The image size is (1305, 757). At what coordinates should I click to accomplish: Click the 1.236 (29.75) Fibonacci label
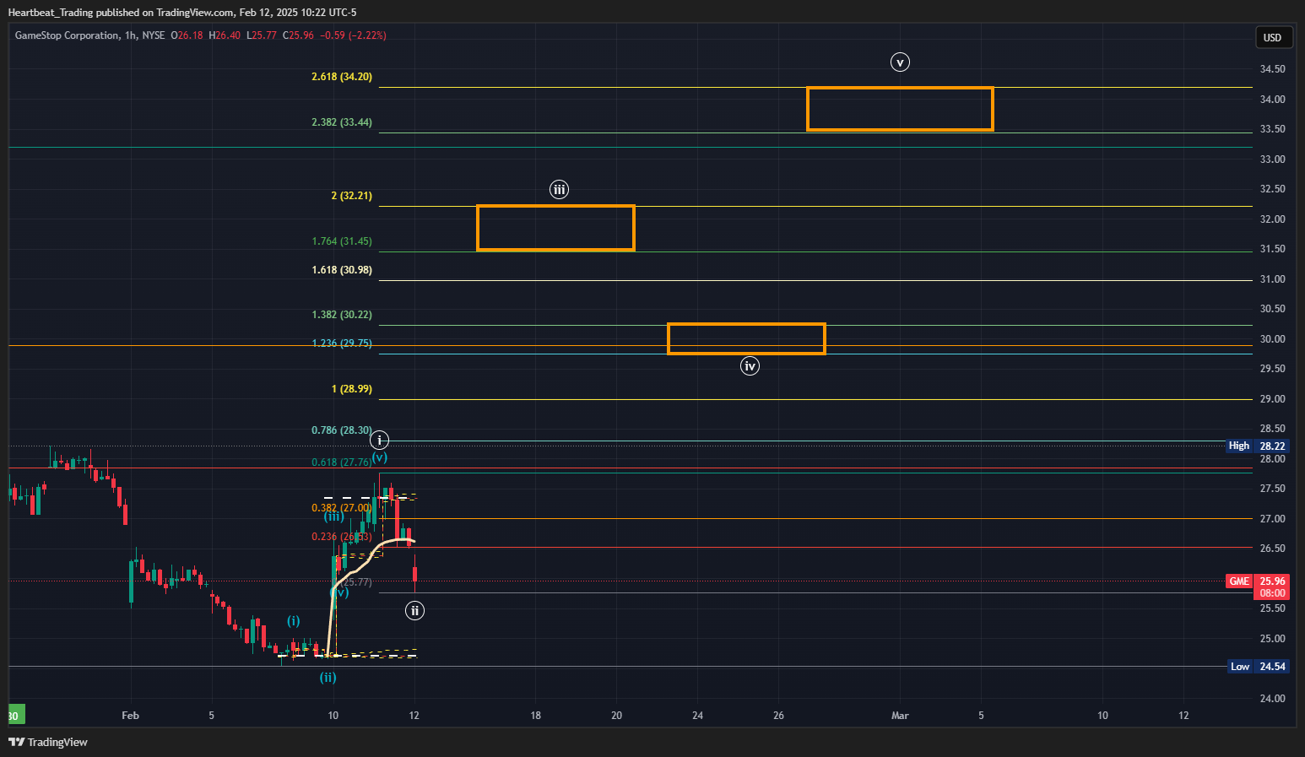pos(342,343)
